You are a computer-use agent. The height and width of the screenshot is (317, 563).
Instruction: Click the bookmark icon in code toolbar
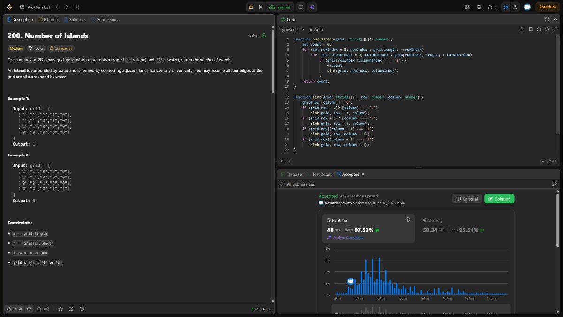530,29
